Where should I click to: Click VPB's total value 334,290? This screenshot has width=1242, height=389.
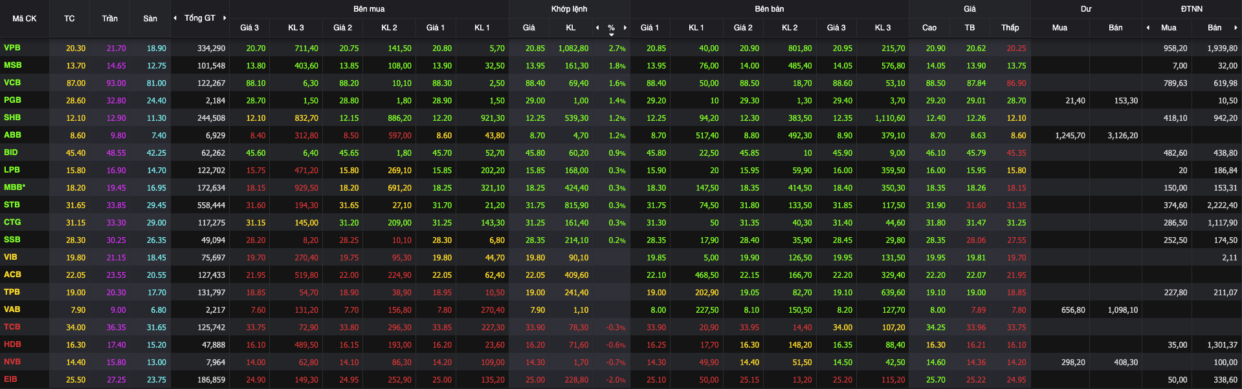point(212,48)
